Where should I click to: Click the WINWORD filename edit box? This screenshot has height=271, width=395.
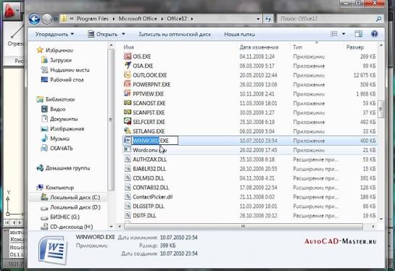pos(155,141)
